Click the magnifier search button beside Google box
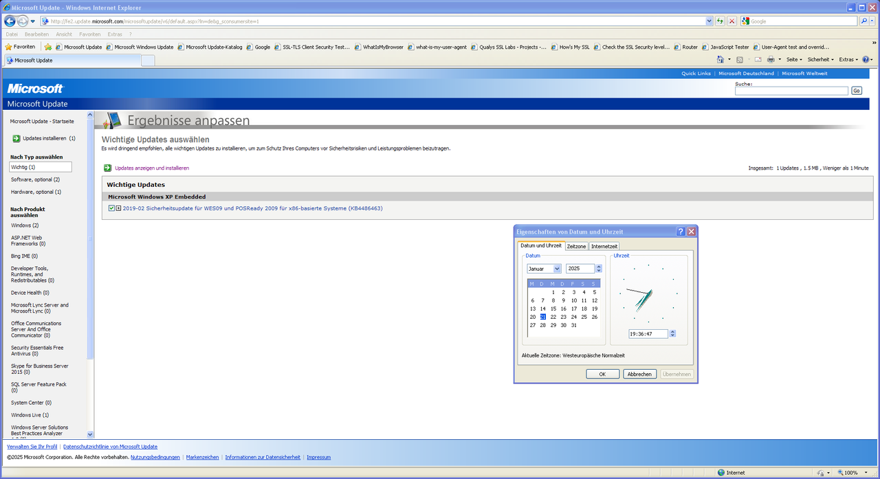Screen dimensions: 880x479 coord(864,21)
